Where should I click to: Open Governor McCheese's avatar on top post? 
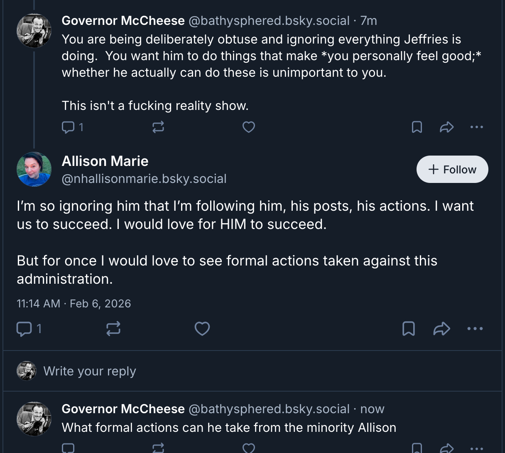34,30
